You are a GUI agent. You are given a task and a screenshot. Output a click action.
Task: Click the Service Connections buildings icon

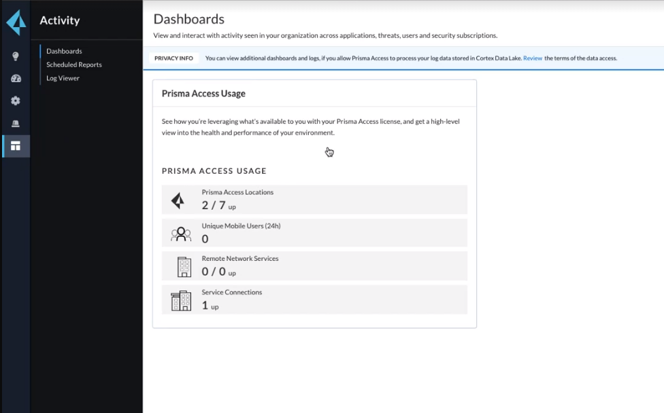tap(181, 300)
